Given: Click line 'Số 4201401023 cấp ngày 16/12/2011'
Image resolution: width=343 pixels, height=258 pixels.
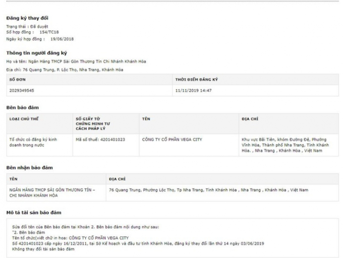Looking at the screenshot, I should click(x=138, y=243).
